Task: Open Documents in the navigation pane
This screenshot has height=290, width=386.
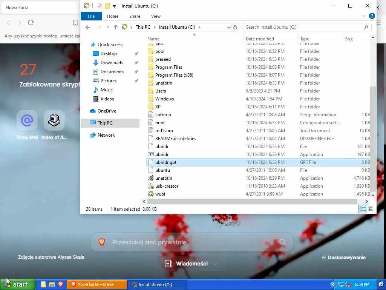Action: pyautogui.click(x=112, y=72)
